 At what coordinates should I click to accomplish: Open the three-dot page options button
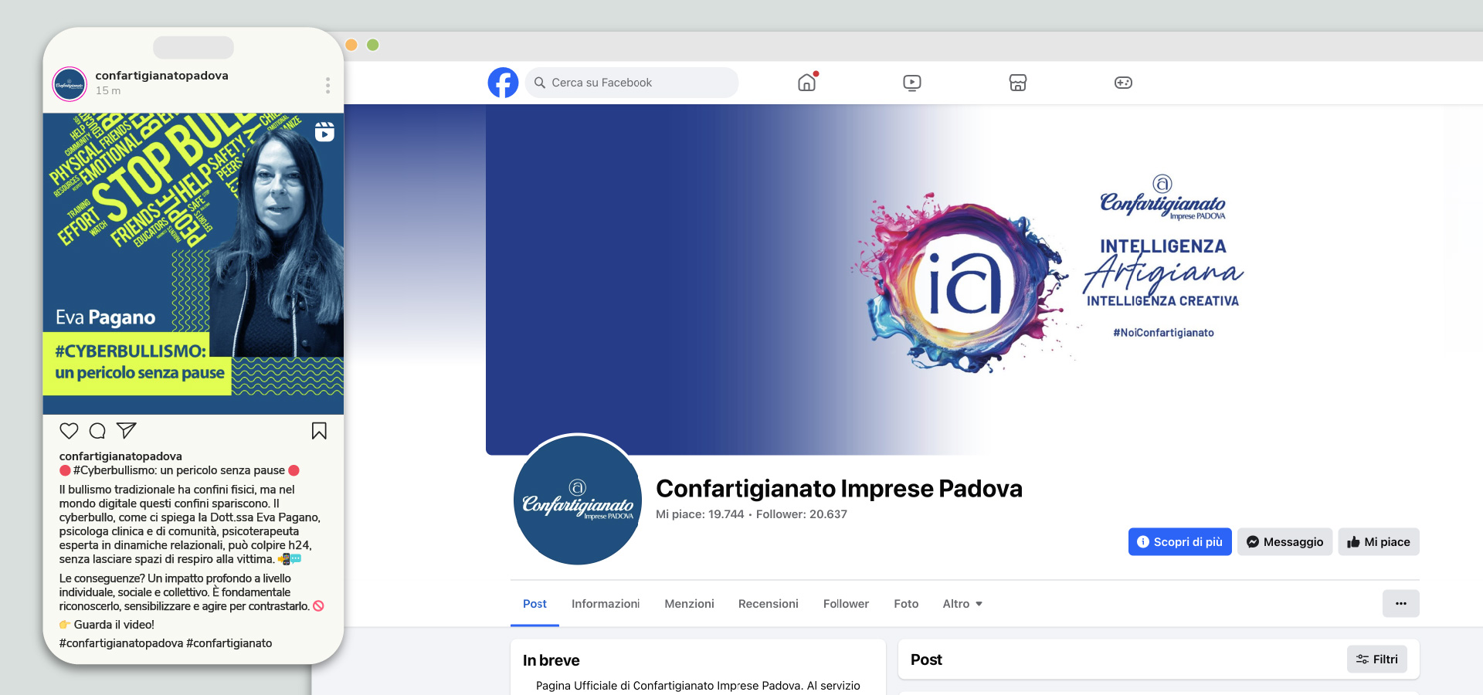1400,604
